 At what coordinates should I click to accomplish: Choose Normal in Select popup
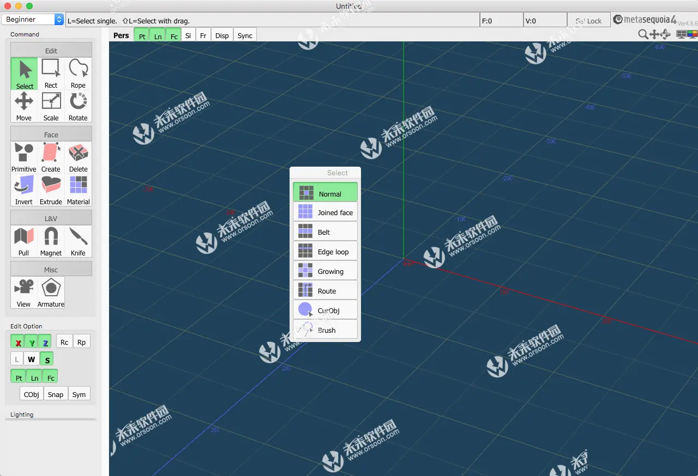[325, 192]
